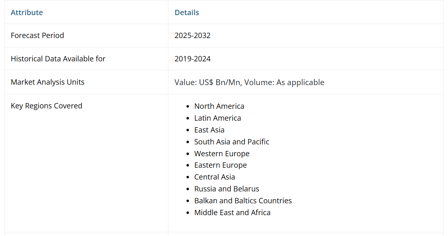Screen dimensions: 448x236
Task: Click the 2019-2024 historical data value
Action: (192, 58)
